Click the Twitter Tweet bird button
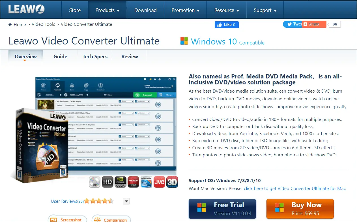 [x=293, y=24]
